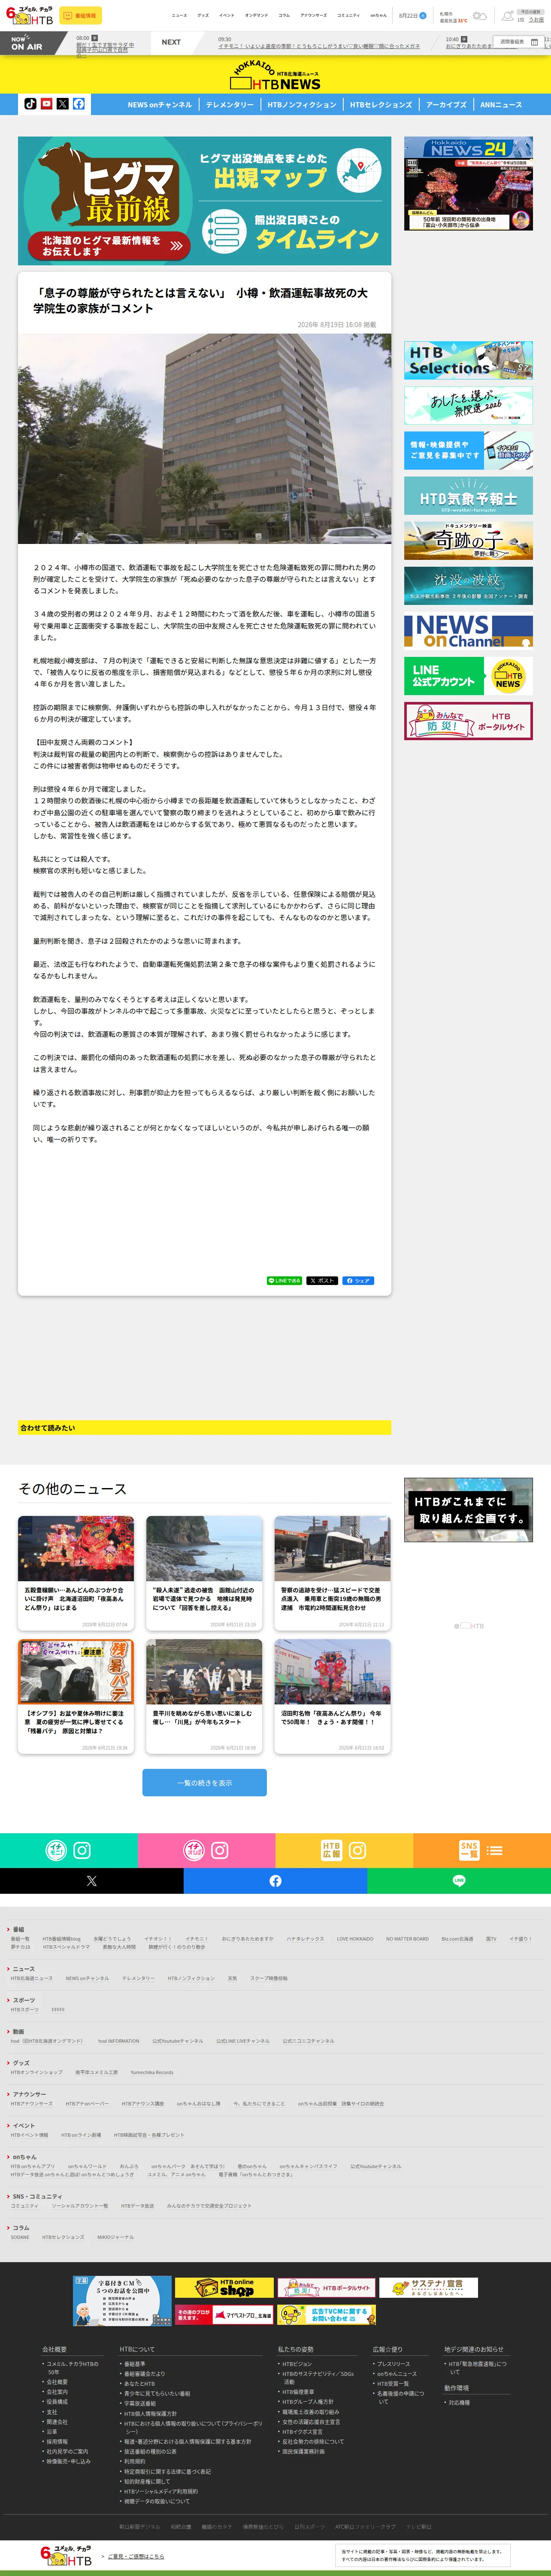551x2576 pixels.
Task: Open the 奇跡の子 documentary banner
Action: pyautogui.click(x=468, y=541)
